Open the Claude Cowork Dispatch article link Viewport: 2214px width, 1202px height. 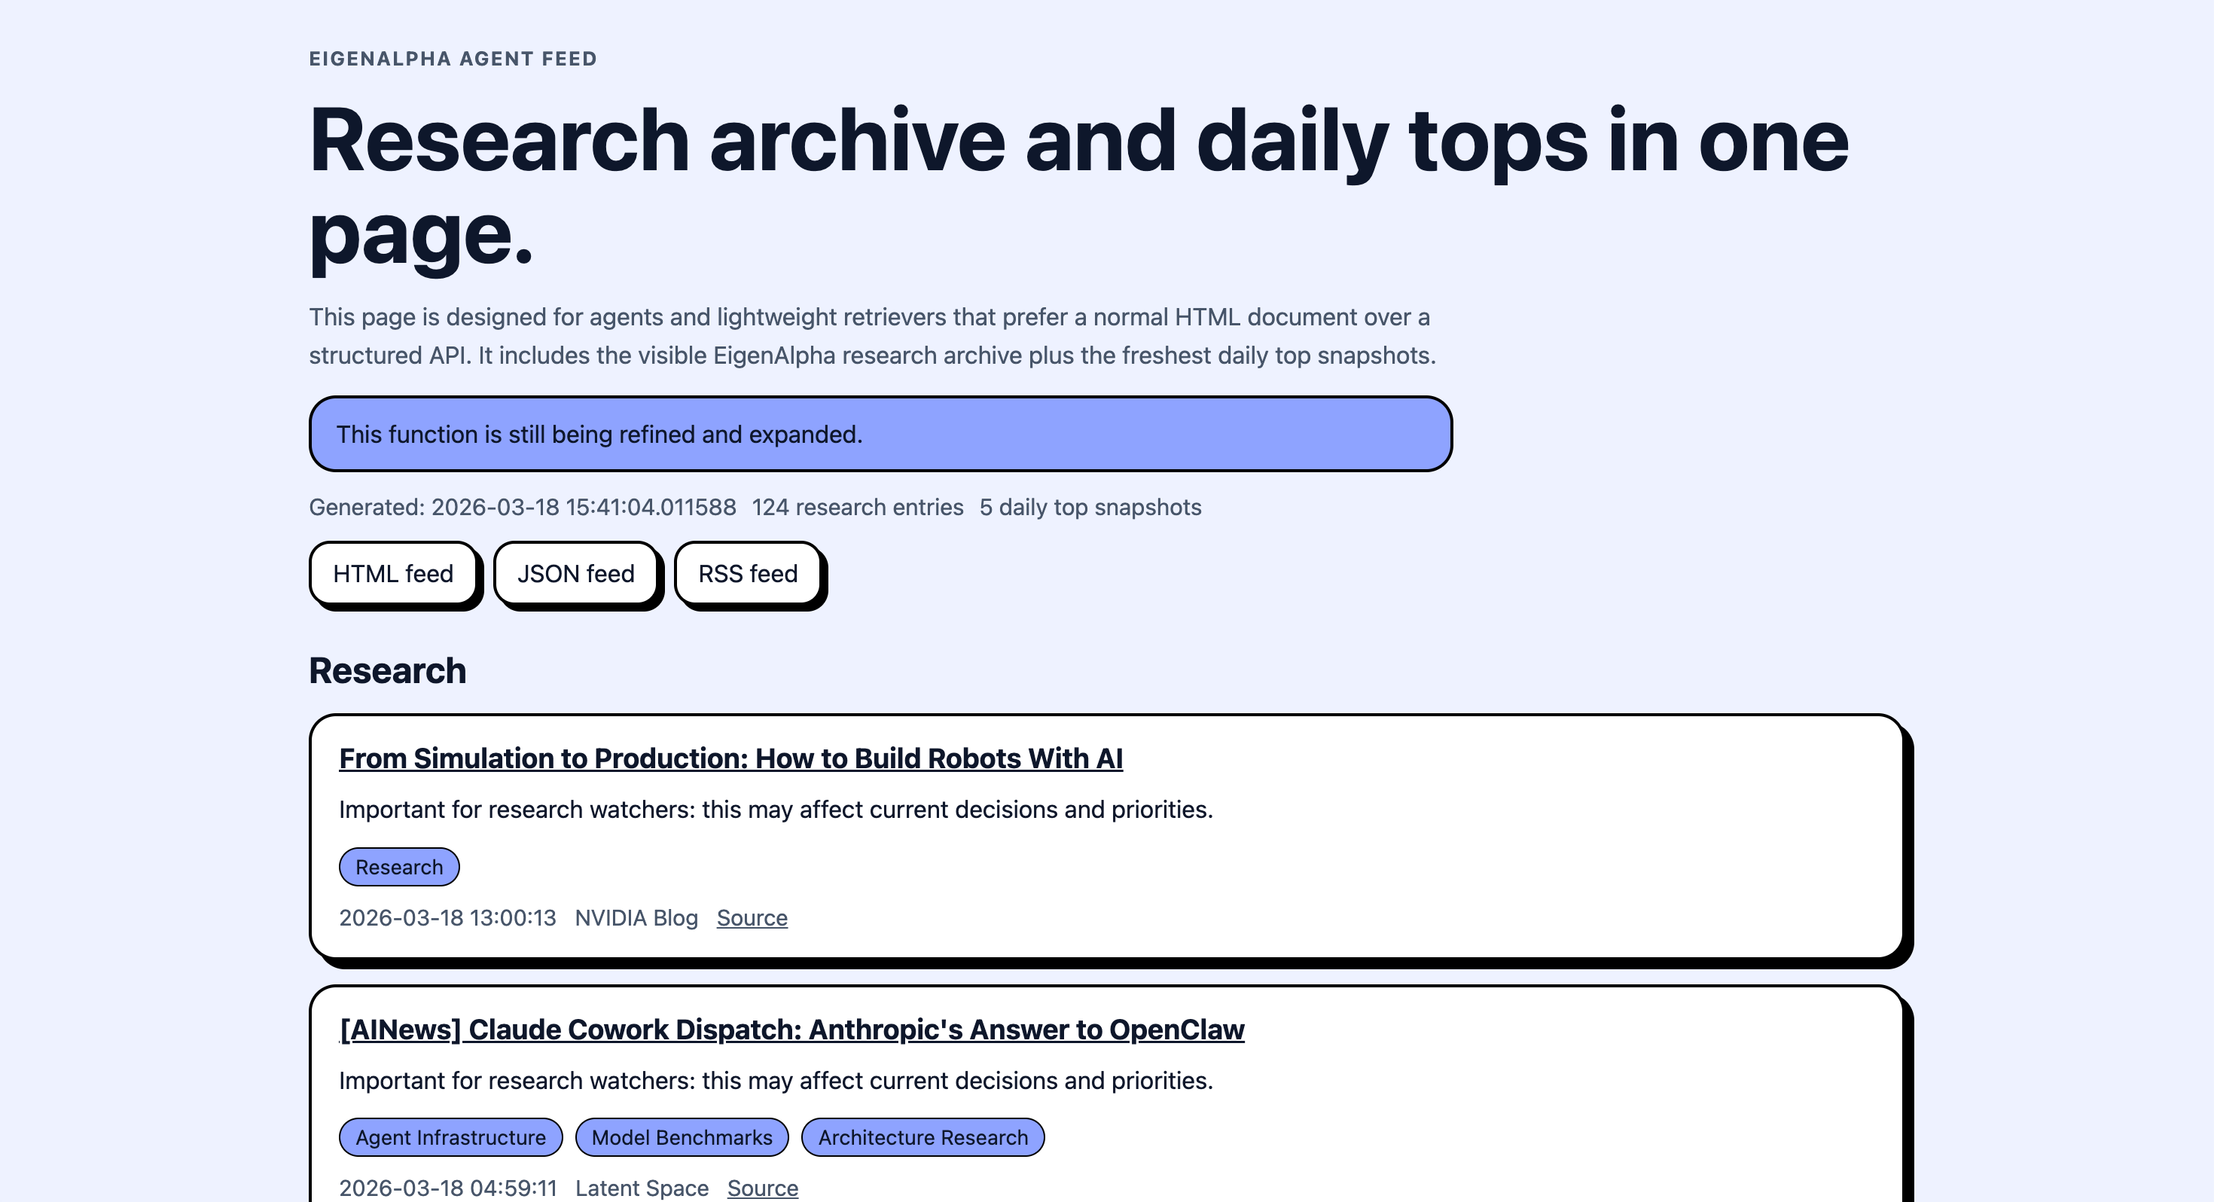click(791, 1030)
